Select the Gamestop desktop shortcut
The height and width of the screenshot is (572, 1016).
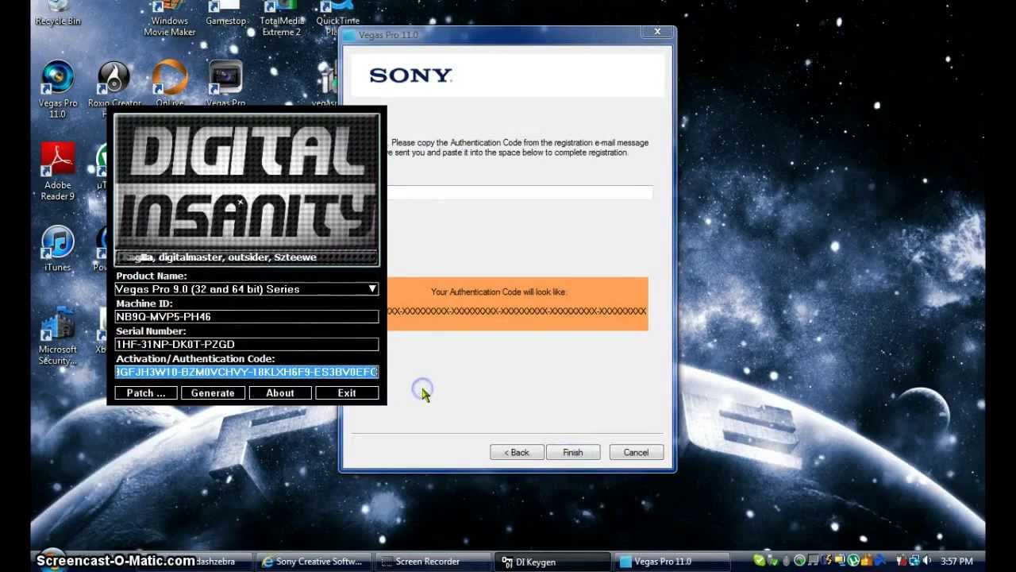[x=225, y=14]
